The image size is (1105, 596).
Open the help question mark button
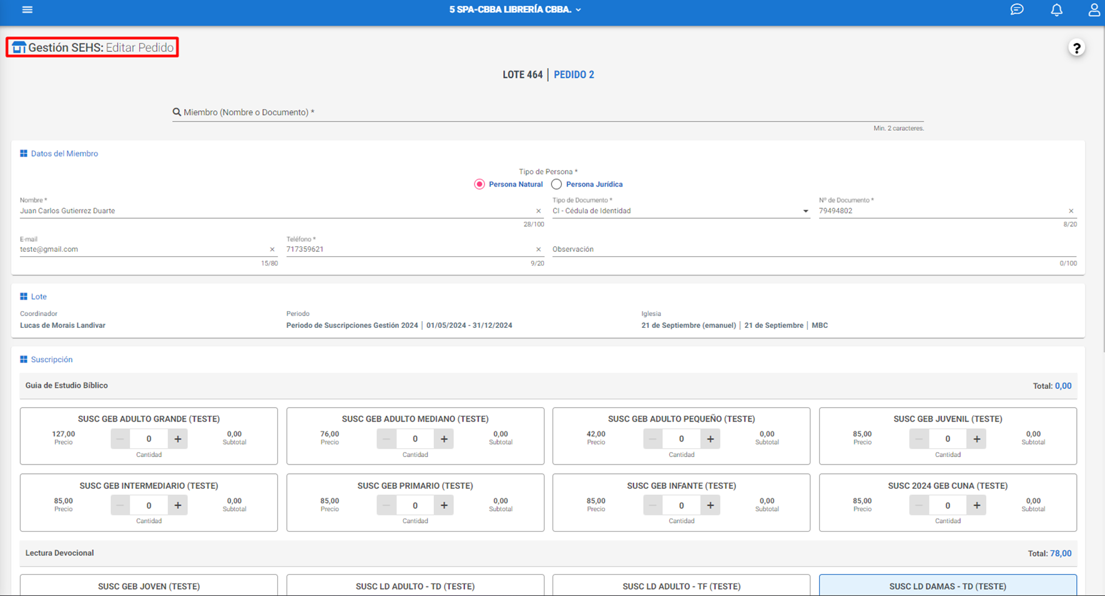(1076, 48)
